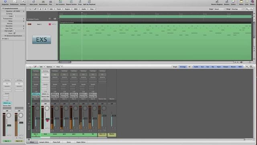Open arrange Track local menu

pos(60,9)
